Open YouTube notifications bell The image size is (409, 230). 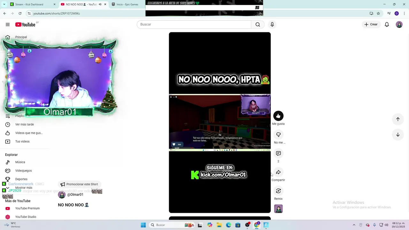tap(387, 25)
